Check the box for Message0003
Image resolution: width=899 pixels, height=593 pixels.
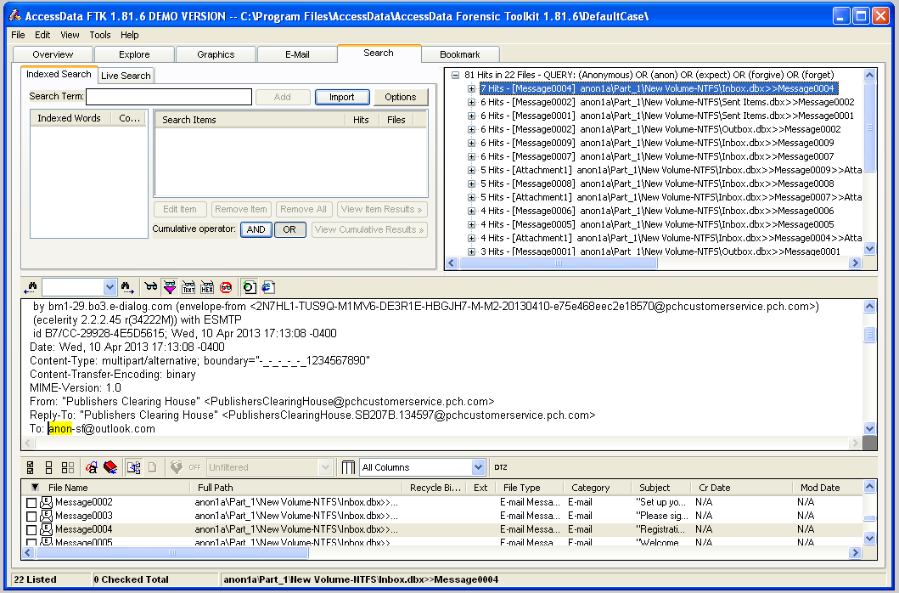pos(31,516)
